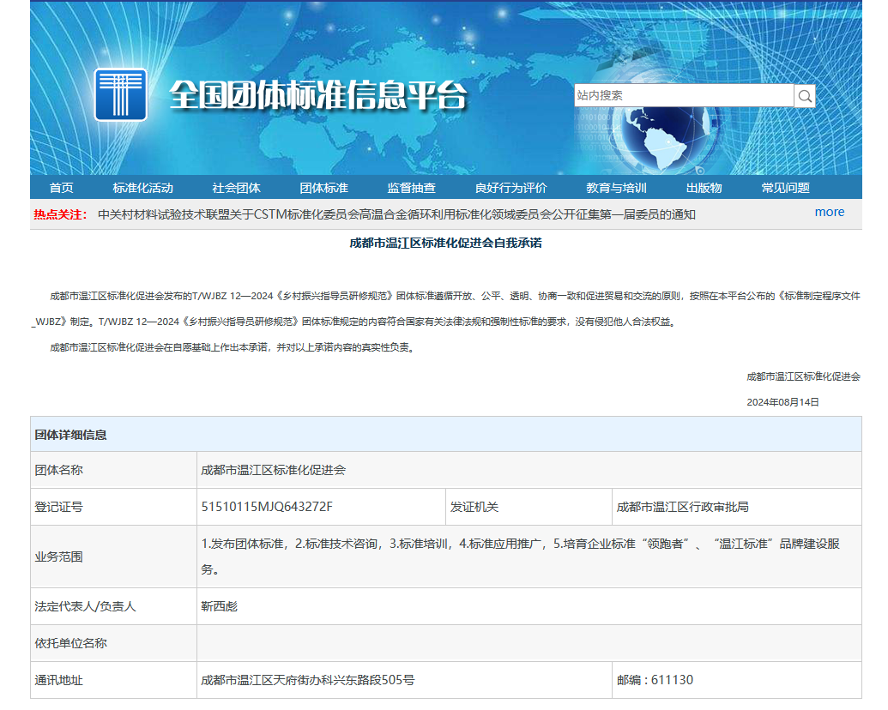The height and width of the screenshot is (710, 888).
Task: Click the magnifier search icon
Action: coord(805,96)
